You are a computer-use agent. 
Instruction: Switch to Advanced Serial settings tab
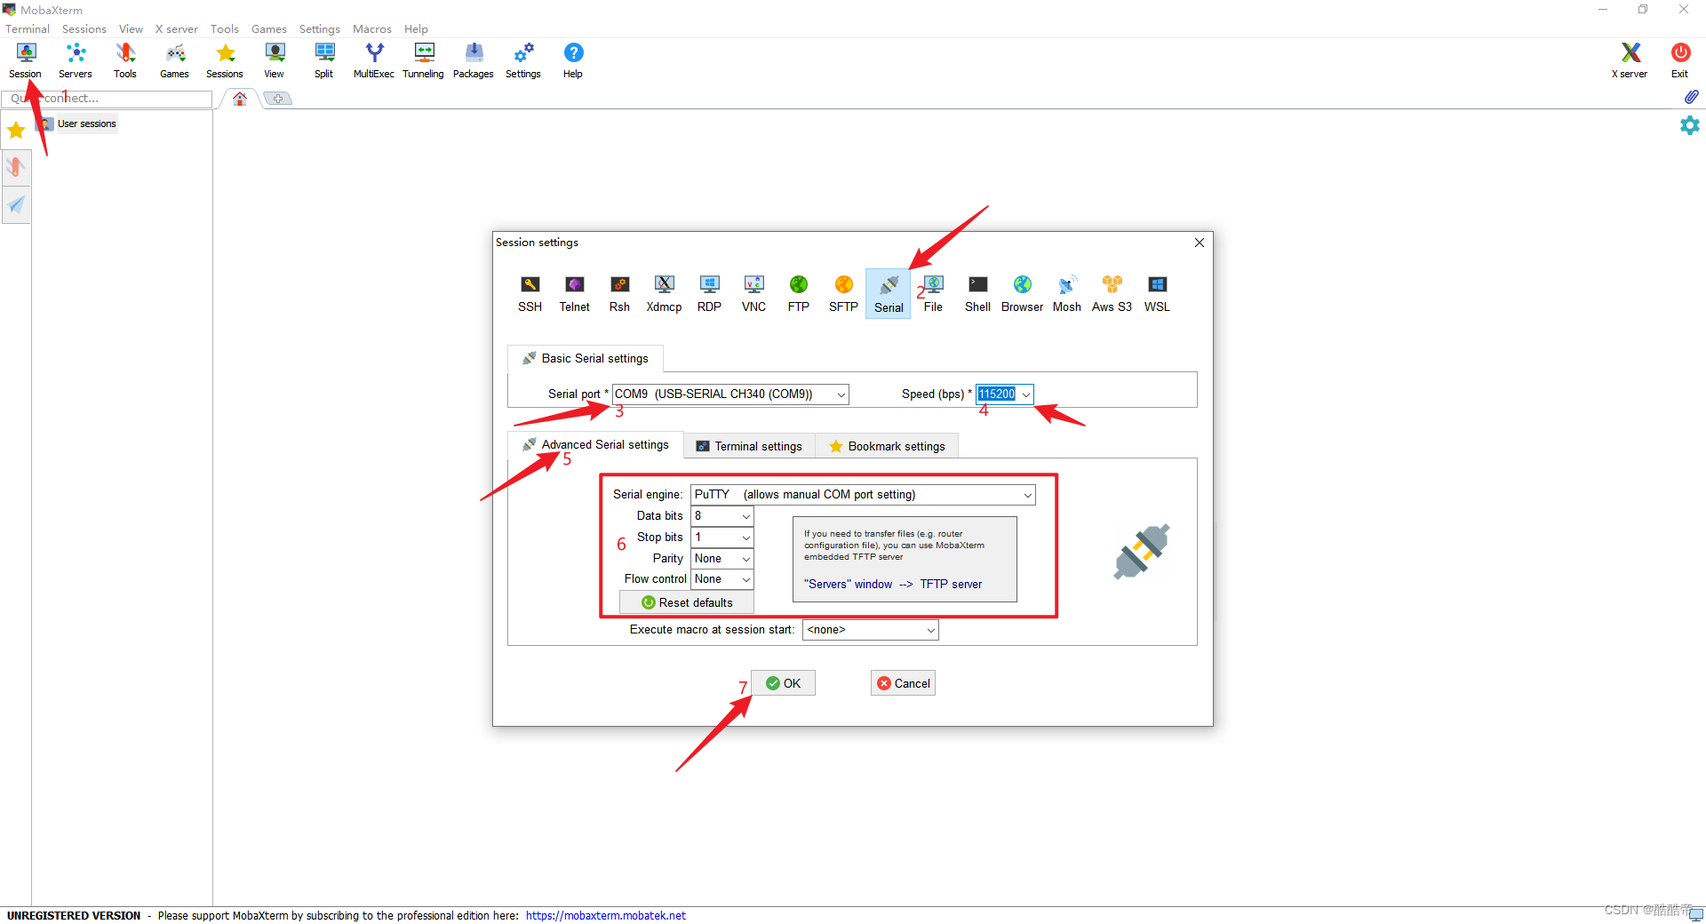pos(595,444)
